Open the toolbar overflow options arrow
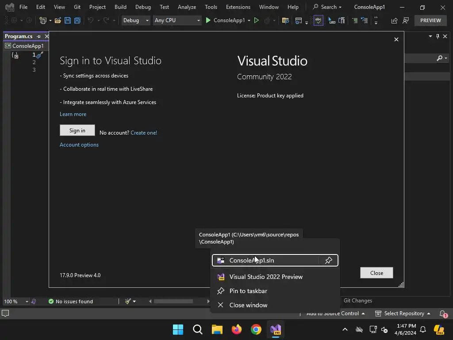The height and width of the screenshot is (340, 453). pos(376,20)
